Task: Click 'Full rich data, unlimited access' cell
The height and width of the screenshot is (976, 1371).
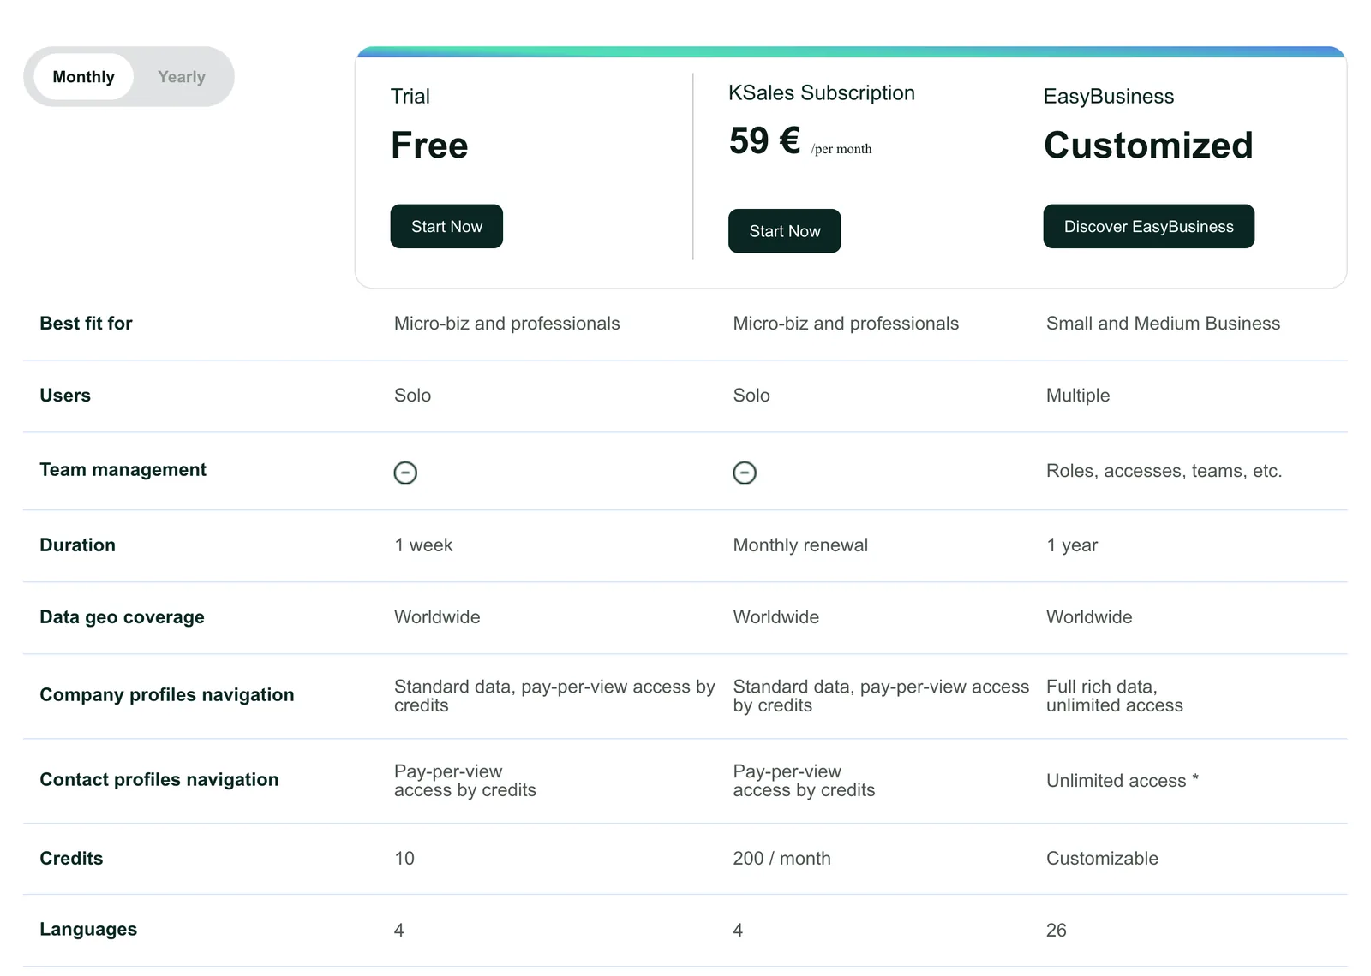Action: click(1114, 696)
